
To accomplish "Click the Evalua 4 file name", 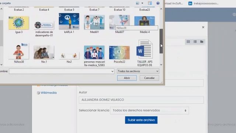I will (44, 10).
